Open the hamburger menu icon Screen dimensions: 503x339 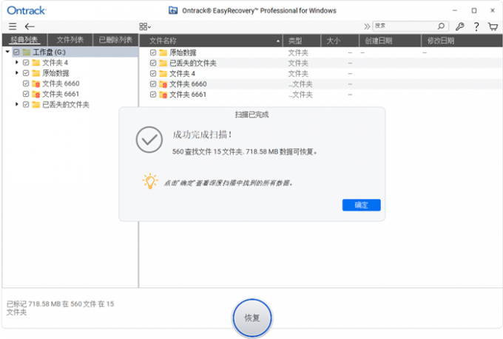[13, 27]
